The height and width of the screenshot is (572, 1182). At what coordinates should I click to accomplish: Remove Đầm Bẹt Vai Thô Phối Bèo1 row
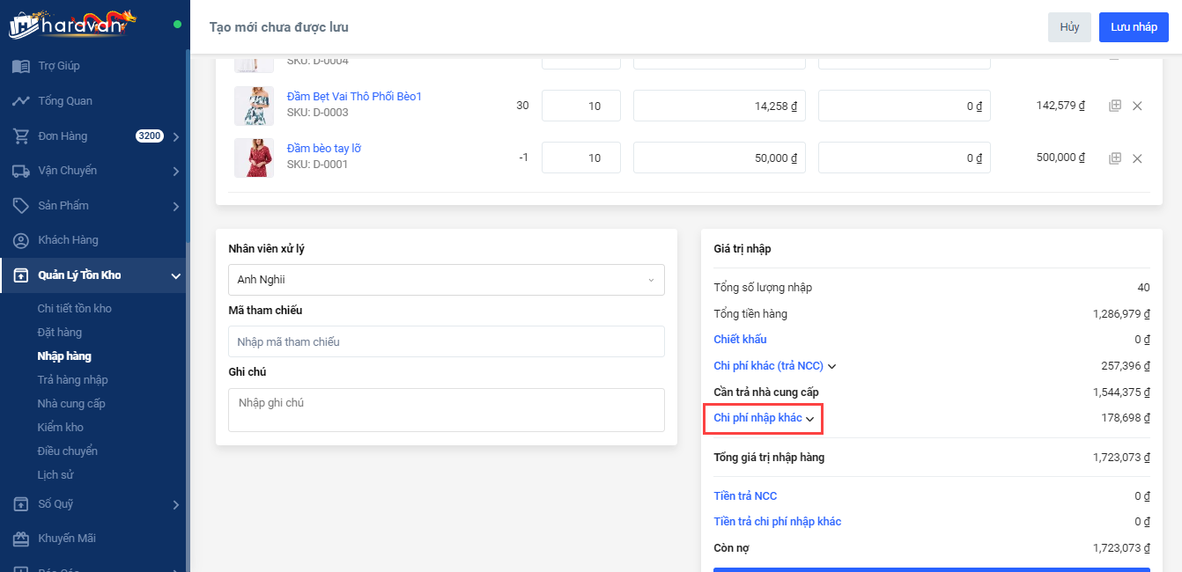pyautogui.click(x=1137, y=106)
